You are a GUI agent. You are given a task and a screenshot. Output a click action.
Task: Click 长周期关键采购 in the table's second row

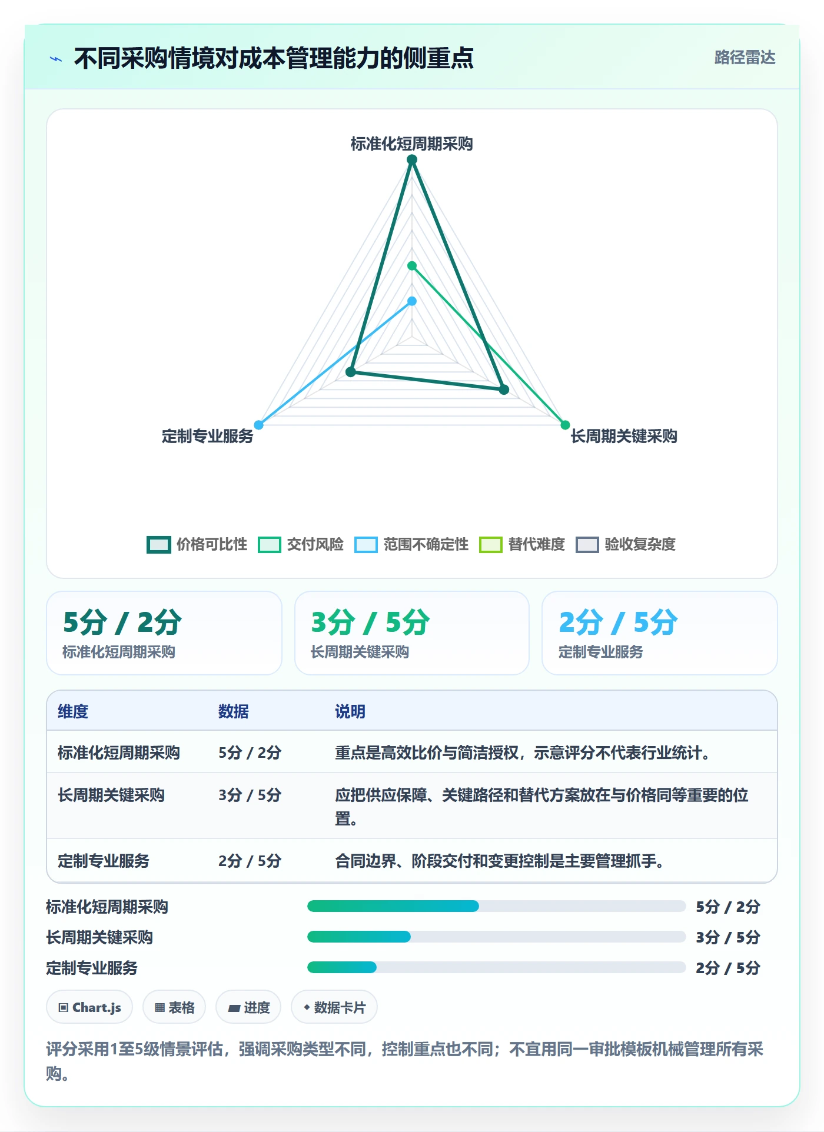pos(111,795)
